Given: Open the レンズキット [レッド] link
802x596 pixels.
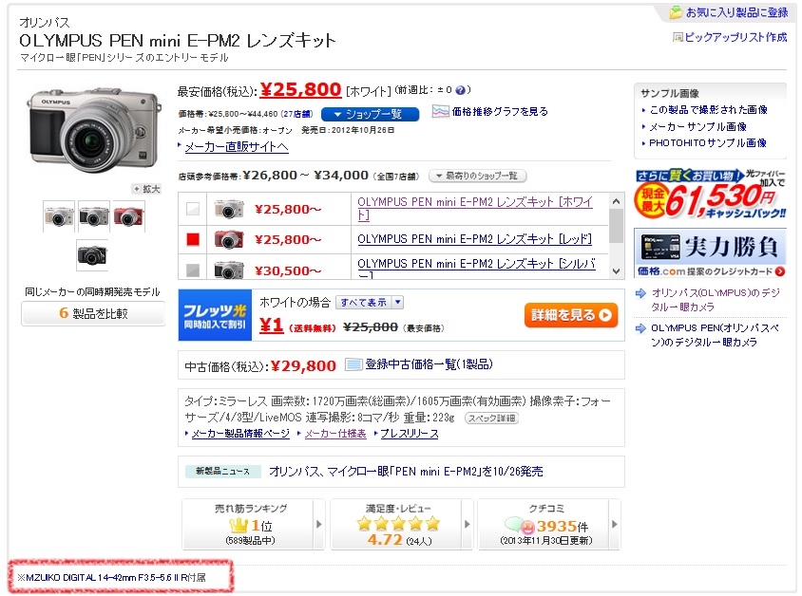Looking at the screenshot, I should (475, 239).
